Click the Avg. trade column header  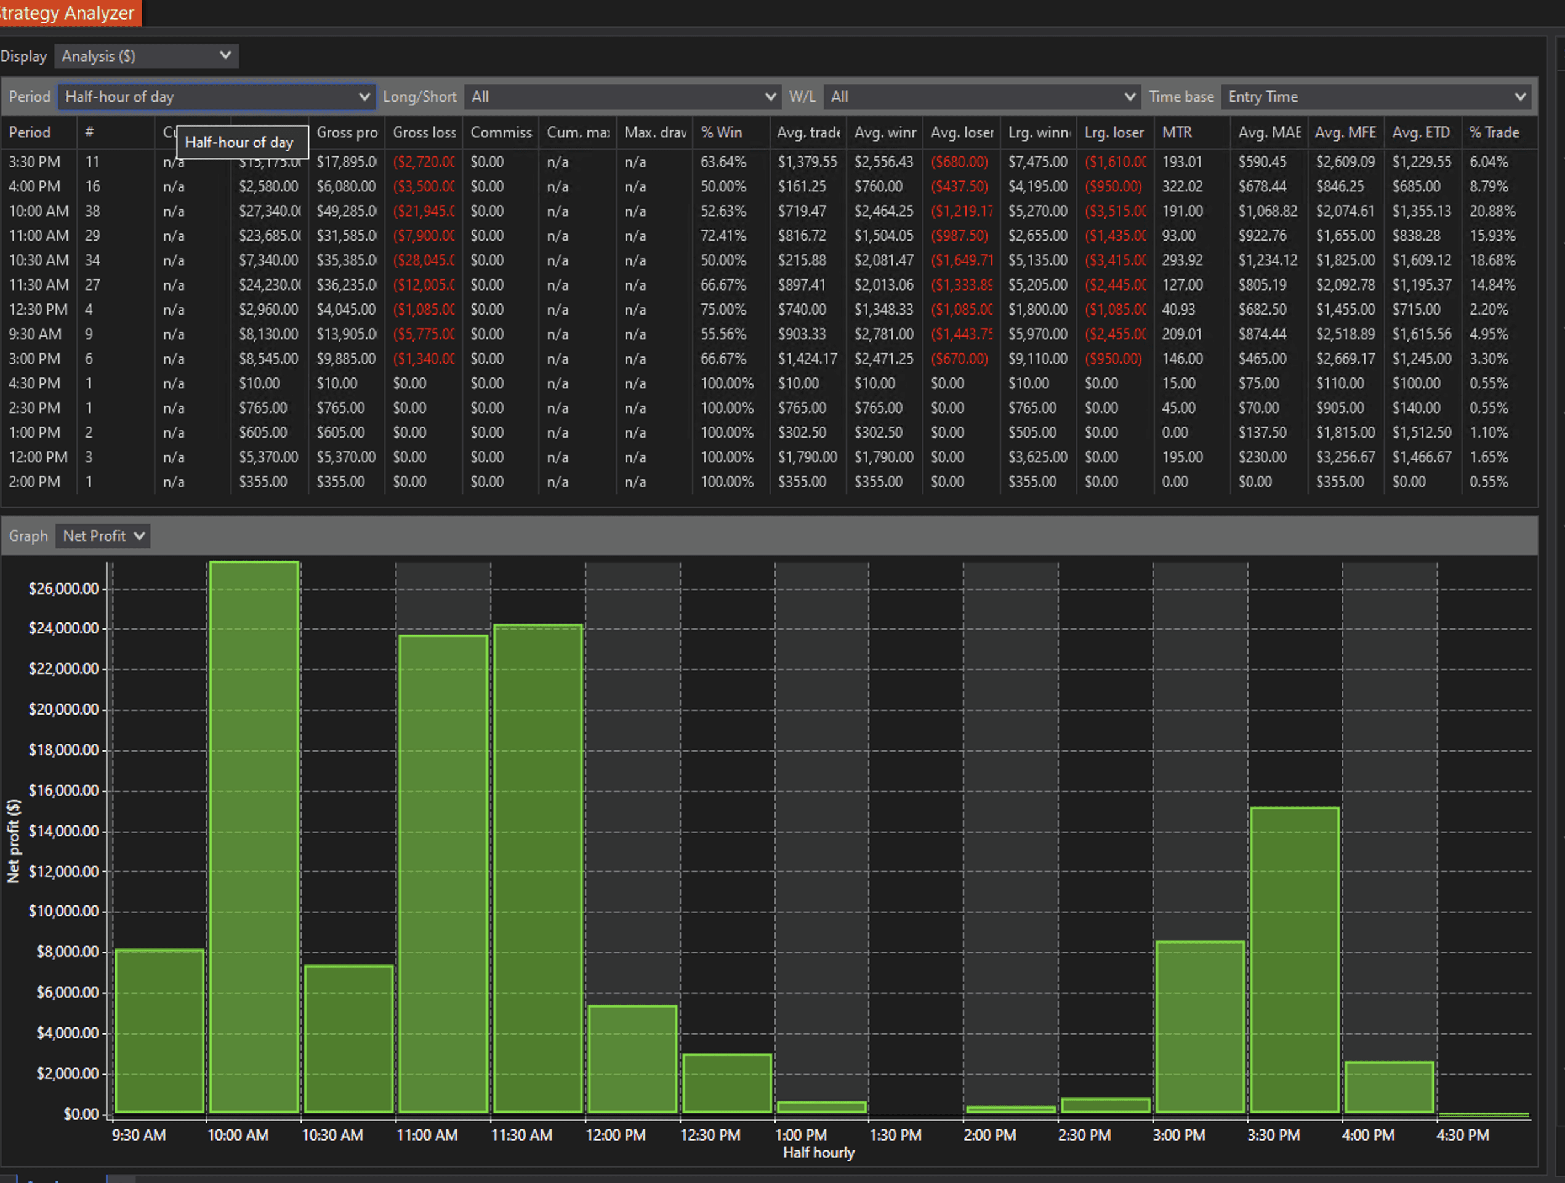coord(807,132)
